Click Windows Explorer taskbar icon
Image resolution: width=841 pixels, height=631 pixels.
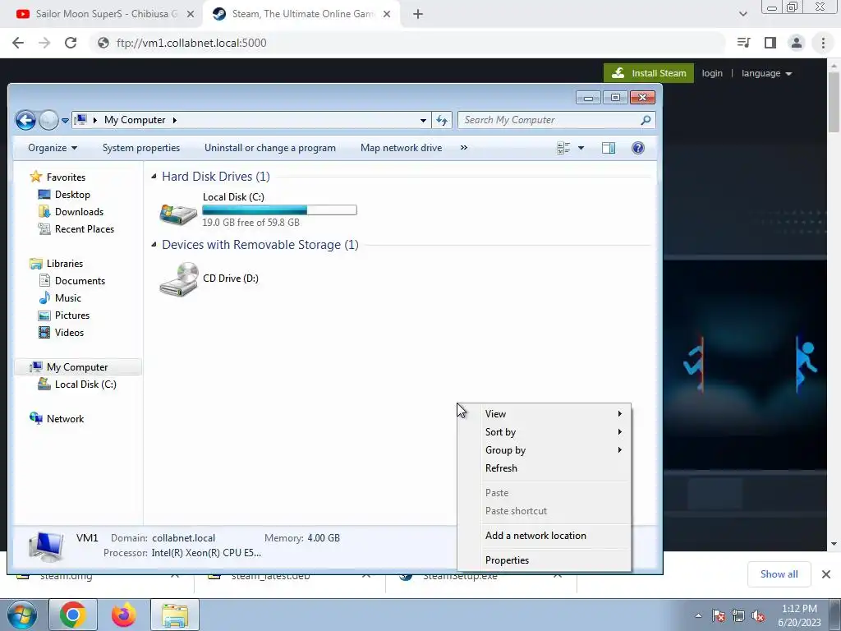[175, 615]
